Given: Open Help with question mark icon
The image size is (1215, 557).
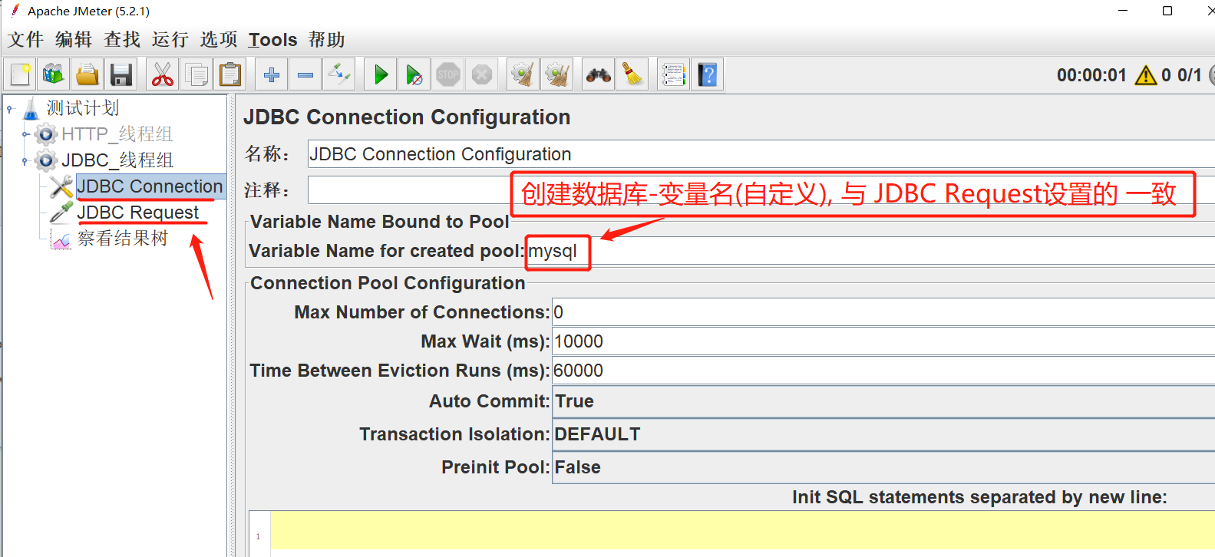Looking at the screenshot, I should tap(708, 74).
